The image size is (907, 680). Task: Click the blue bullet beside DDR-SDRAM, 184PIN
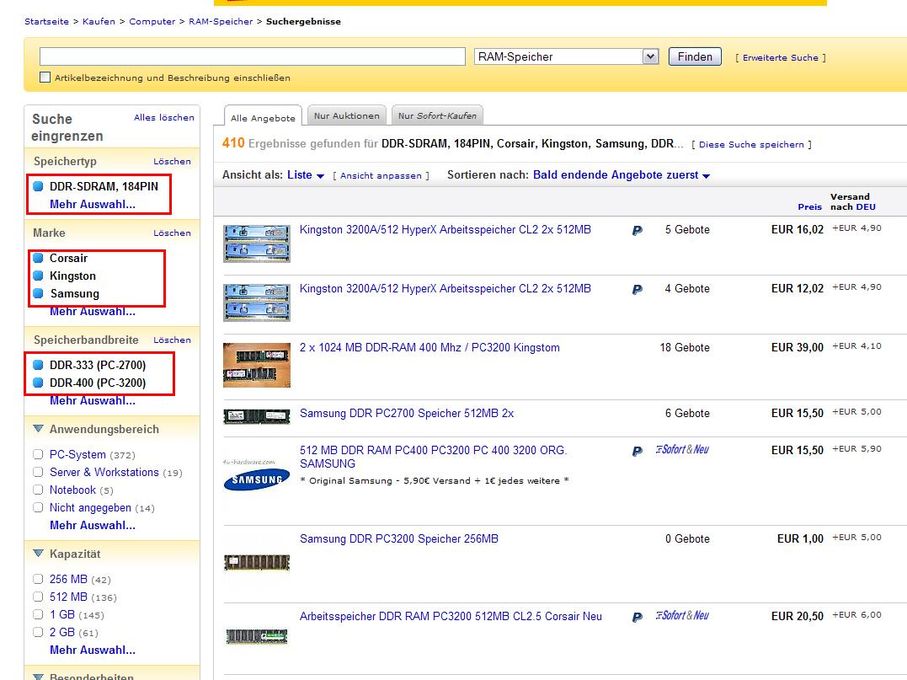[x=38, y=186]
